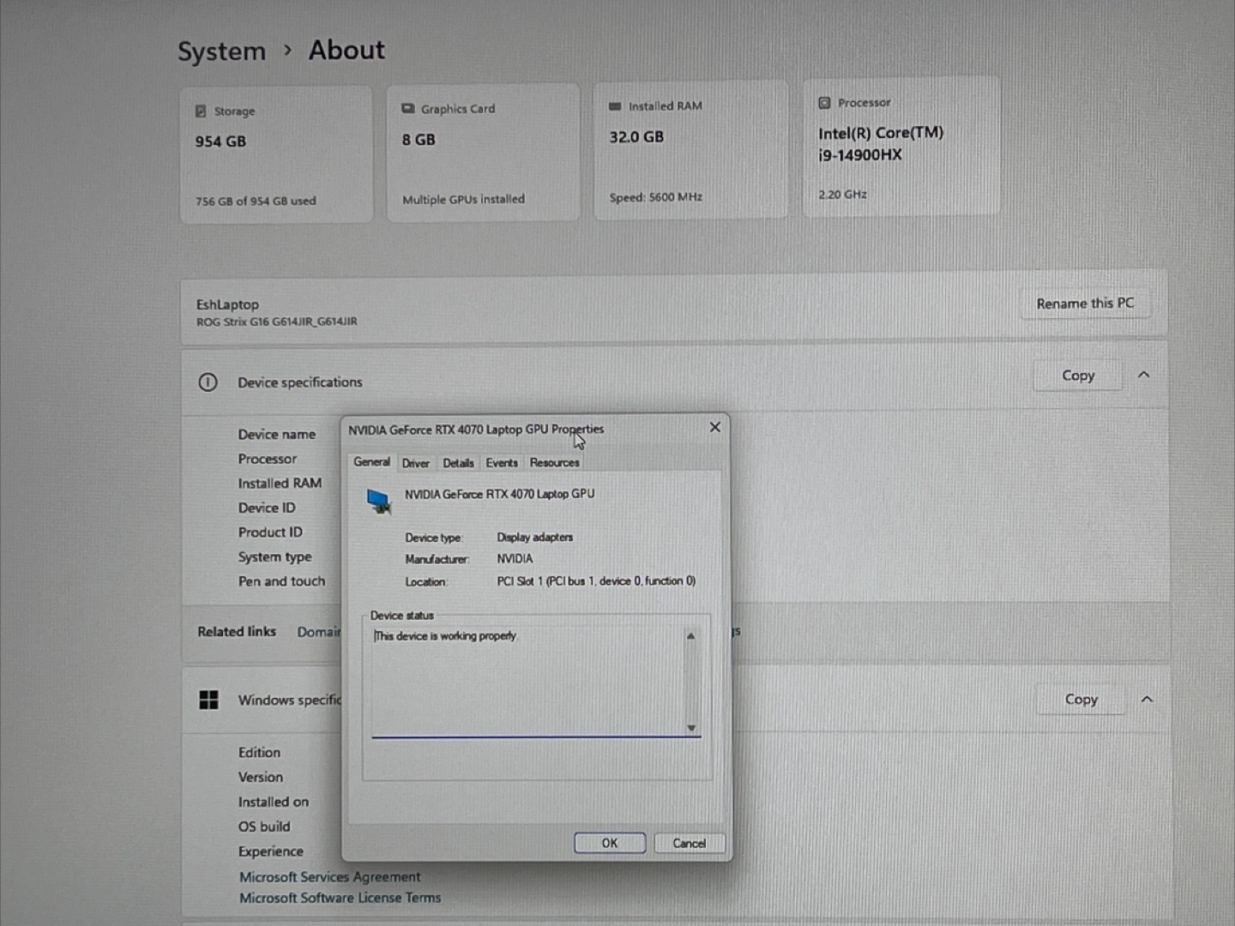Click the 32.0 GB RAM value
Screen dimensions: 1235x926
(636, 137)
